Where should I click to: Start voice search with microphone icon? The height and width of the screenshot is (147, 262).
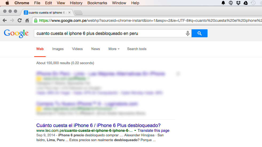pos(188,34)
